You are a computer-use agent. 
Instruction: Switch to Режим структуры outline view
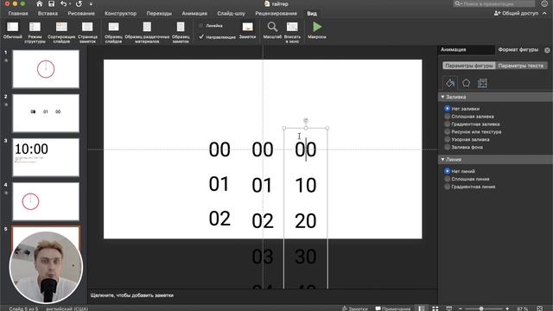click(x=35, y=33)
